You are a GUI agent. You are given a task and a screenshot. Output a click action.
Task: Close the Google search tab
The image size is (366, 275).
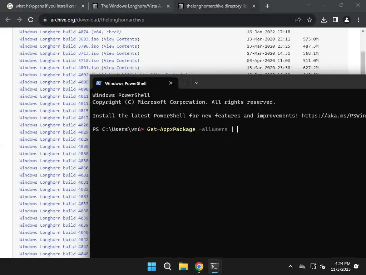pyautogui.click(x=83, y=6)
